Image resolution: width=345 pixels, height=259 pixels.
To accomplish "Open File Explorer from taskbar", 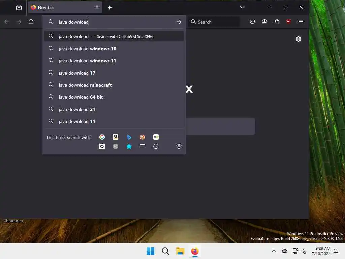I will coord(180,251).
